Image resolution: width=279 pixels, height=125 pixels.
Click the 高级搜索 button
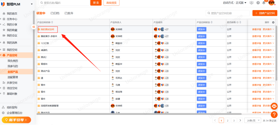click(x=111, y=3)
